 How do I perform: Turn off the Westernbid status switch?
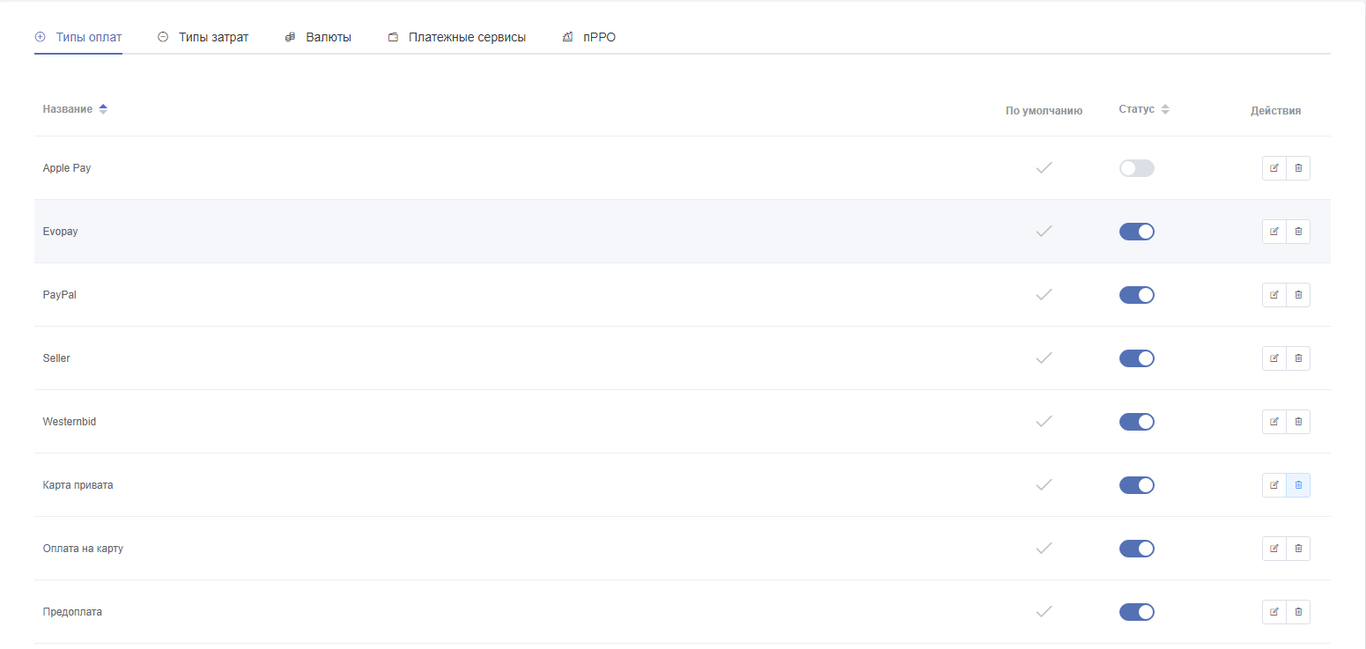coord(1137,422)
